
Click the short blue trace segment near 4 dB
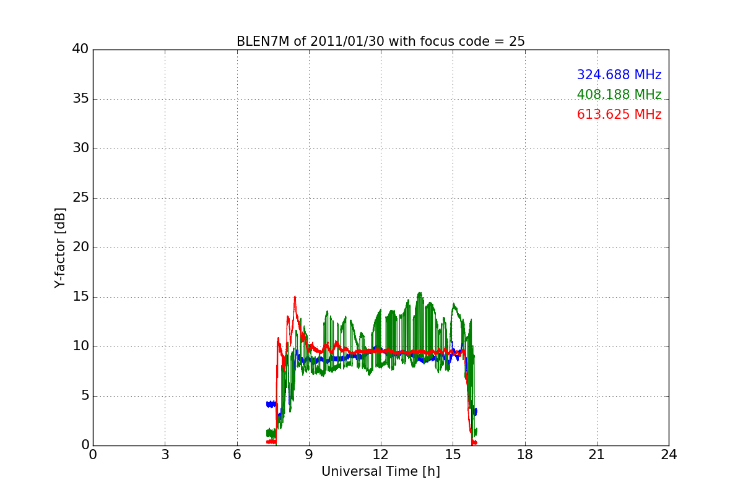(x=271, y=404)
